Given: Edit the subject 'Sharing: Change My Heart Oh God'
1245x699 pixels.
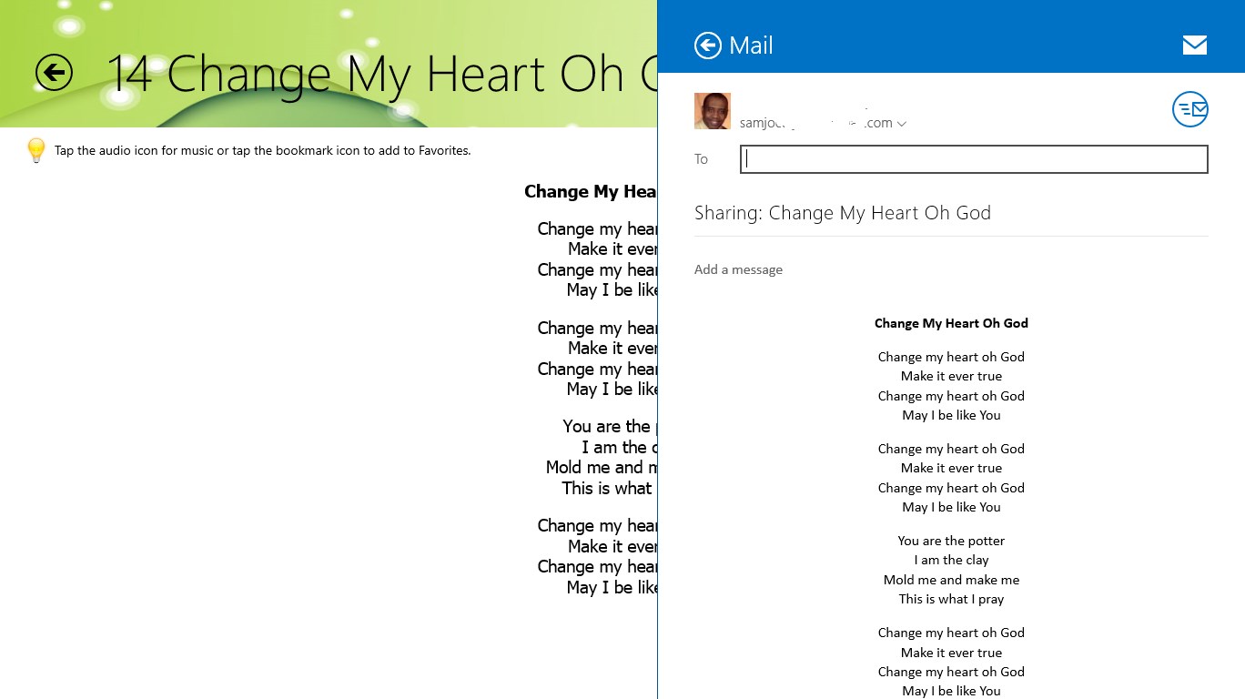Looking at the screenshot, I should pos(843,213).
